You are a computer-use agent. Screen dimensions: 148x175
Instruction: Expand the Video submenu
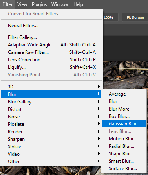[x=51, y=154]
